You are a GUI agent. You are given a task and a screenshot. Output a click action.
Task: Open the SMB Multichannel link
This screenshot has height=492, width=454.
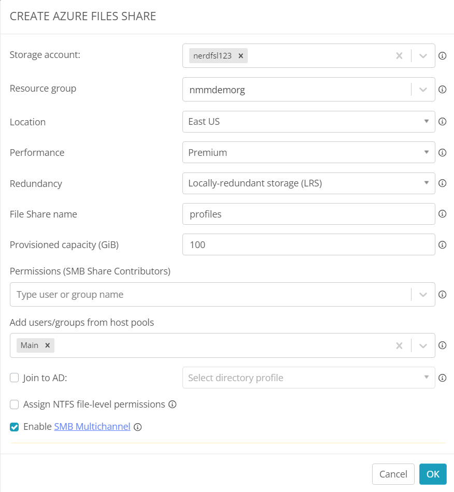(x=92, y=426)
